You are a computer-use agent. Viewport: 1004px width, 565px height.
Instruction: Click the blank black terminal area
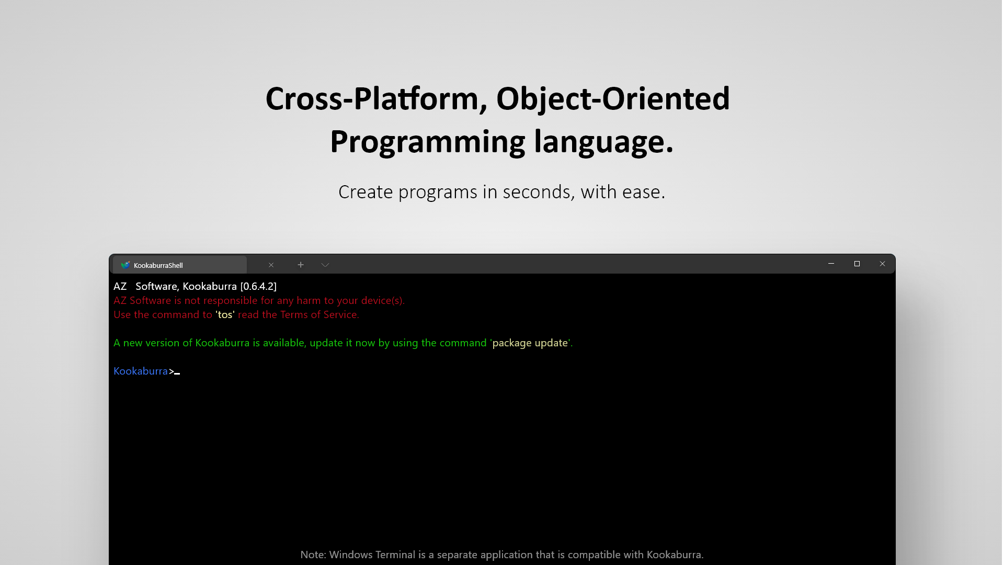point(502,460)
